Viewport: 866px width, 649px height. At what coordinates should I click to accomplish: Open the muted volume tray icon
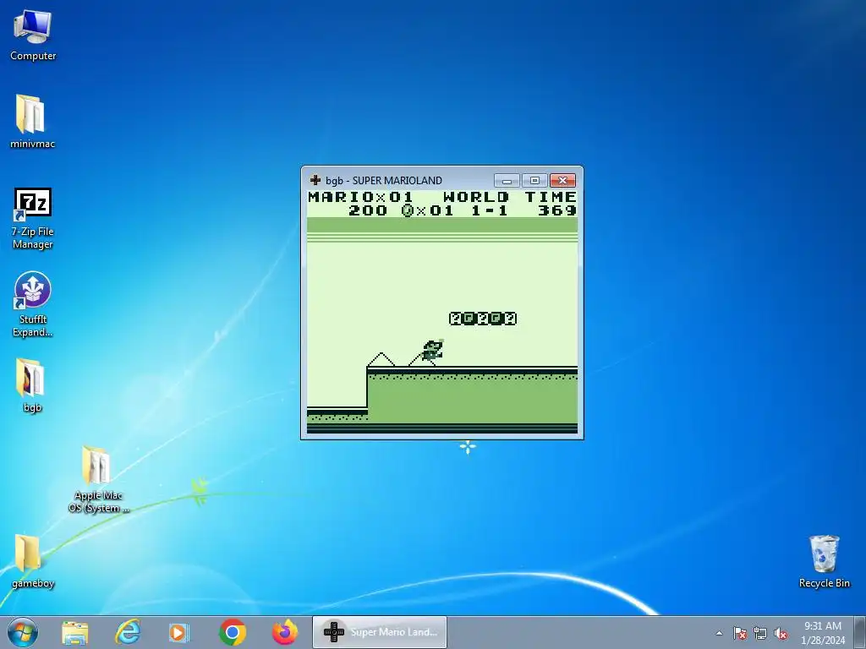coord(781,633)
